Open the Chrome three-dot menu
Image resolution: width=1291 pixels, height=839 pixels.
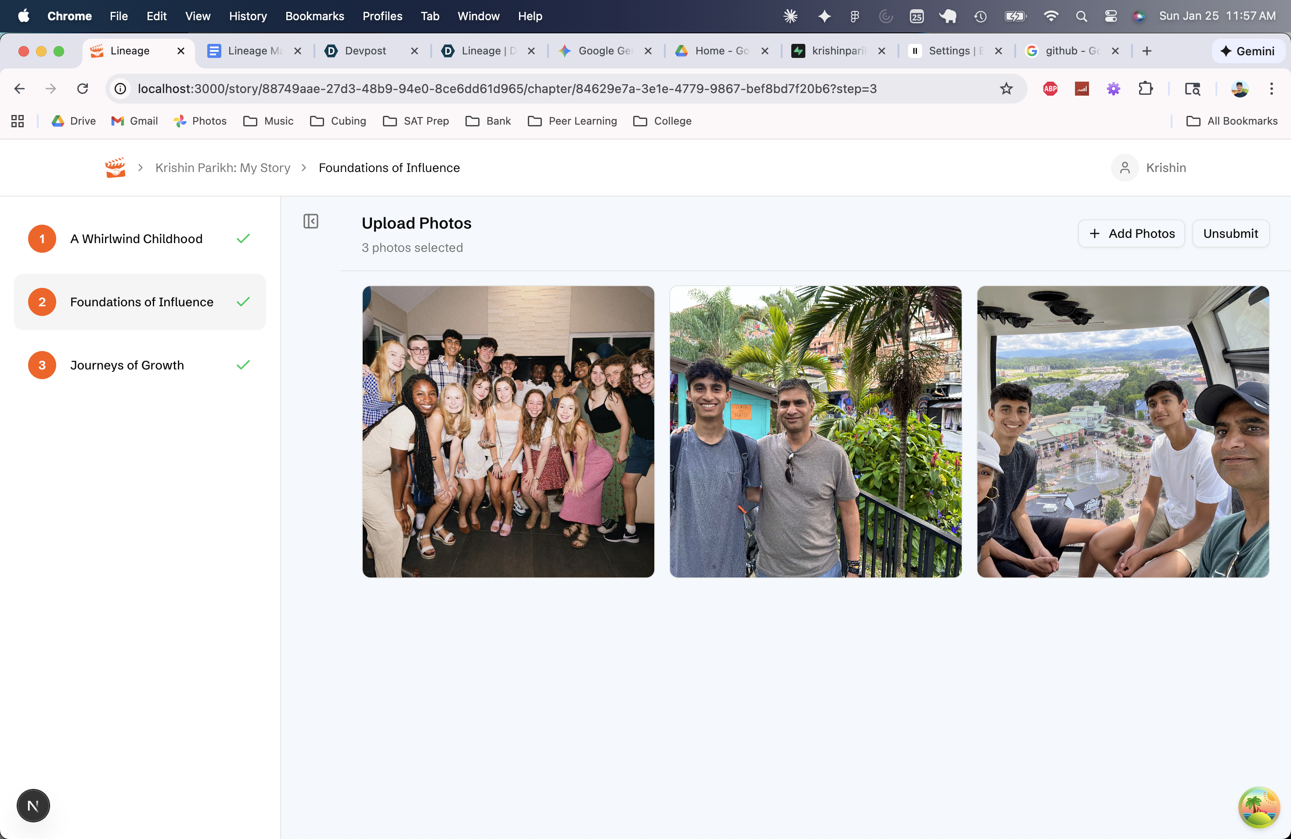coord(1271,88)
